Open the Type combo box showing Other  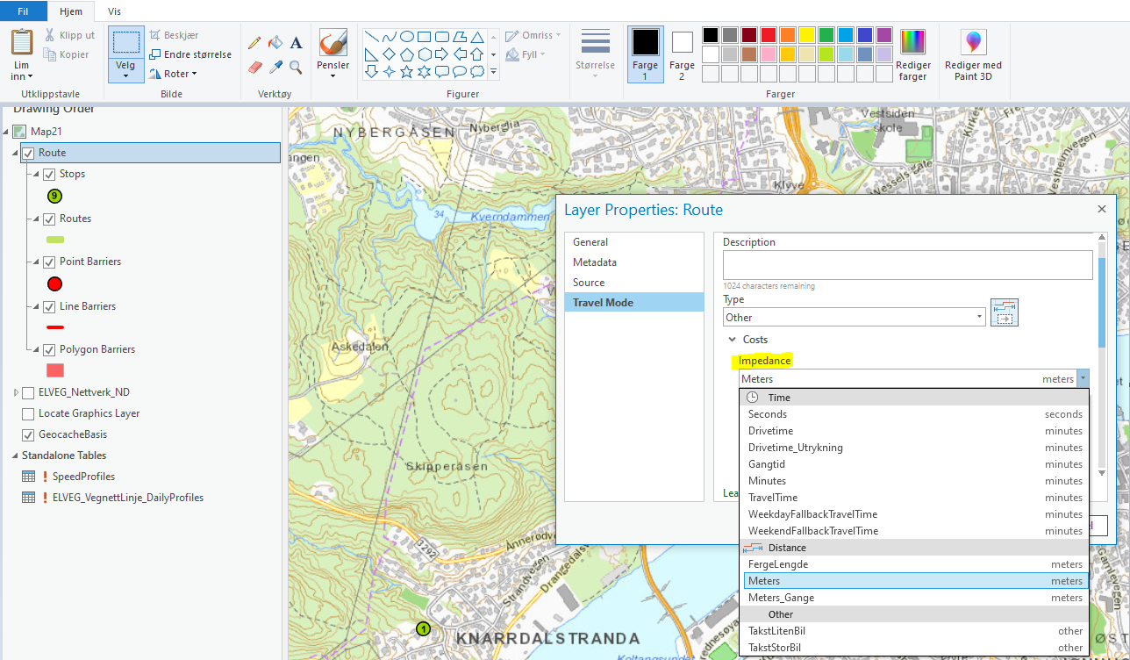coord(855,317)
